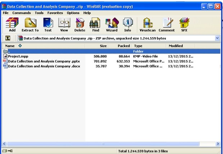This screenshot has height=154, width=223.
Task: Select the '..' parent folder row
Action: [111, 51]
